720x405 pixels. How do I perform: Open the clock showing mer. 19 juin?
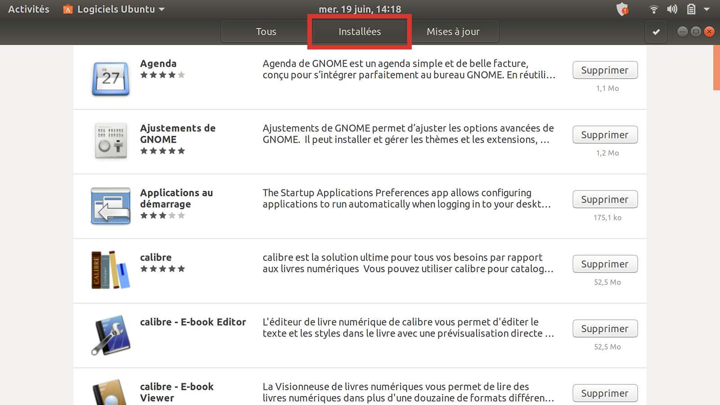[360, 9]
